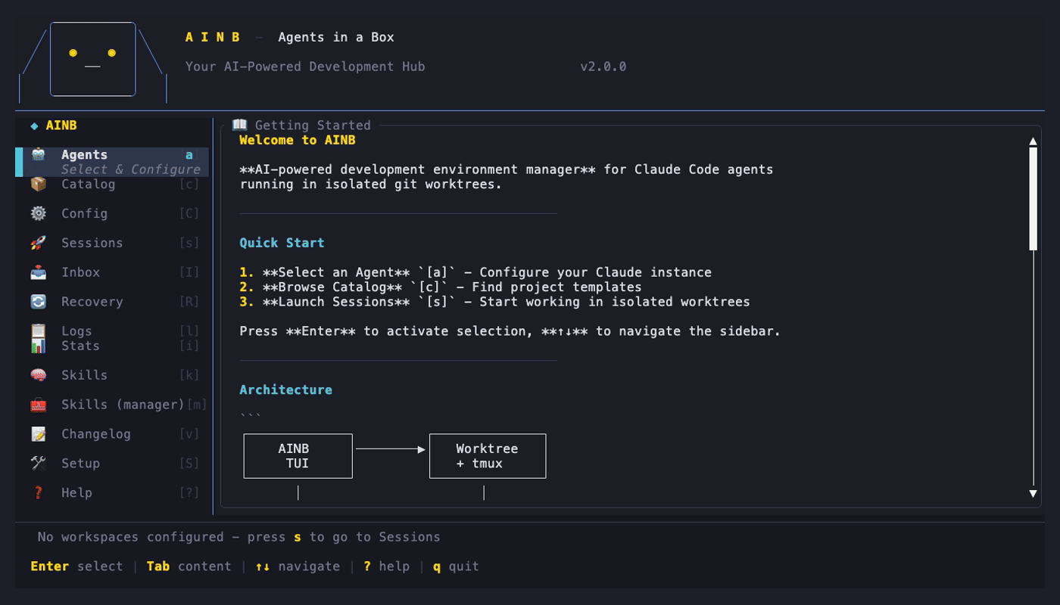Click the 'No workspaces configured' status message
Screen dimensions: 1060x605
(x=239, y=537)
